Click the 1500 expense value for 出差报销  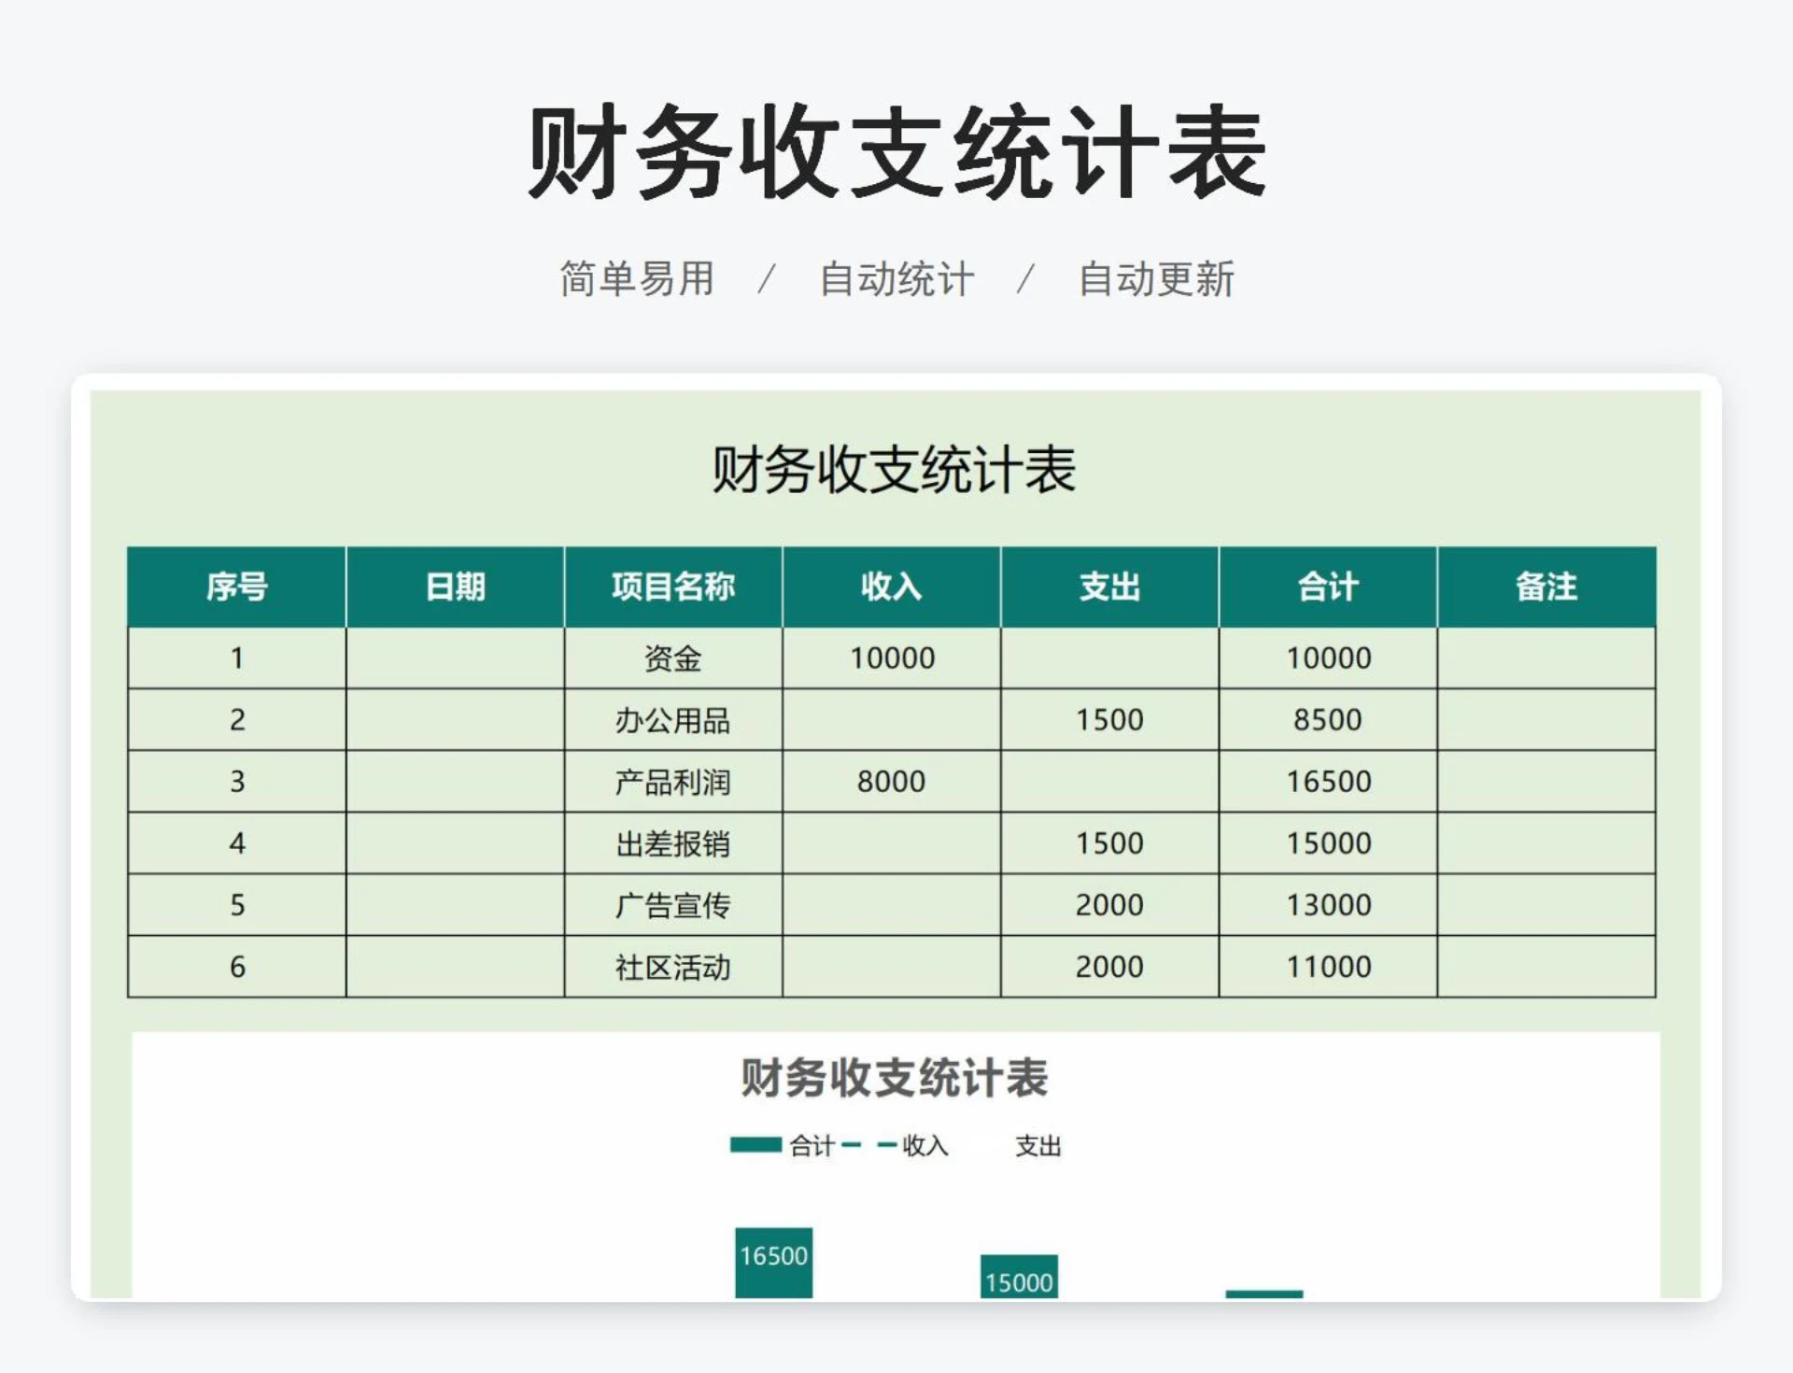pyautogui.click(x=1111, y=842)
